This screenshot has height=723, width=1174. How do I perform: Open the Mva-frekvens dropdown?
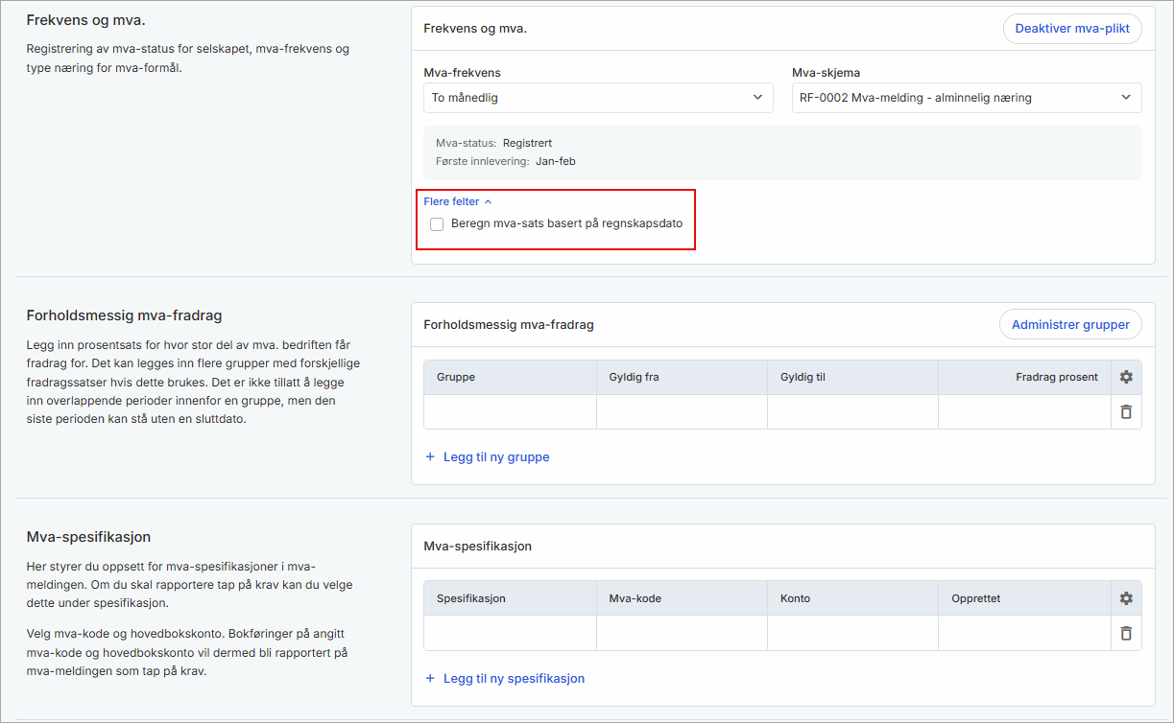pyautogui.click(x=598, y=98)
